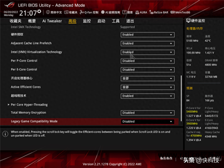The height and width of the screenshot is (168, 224).
Task: Click the 06/20/2022 Monday date
Action: tap(11, 13)
